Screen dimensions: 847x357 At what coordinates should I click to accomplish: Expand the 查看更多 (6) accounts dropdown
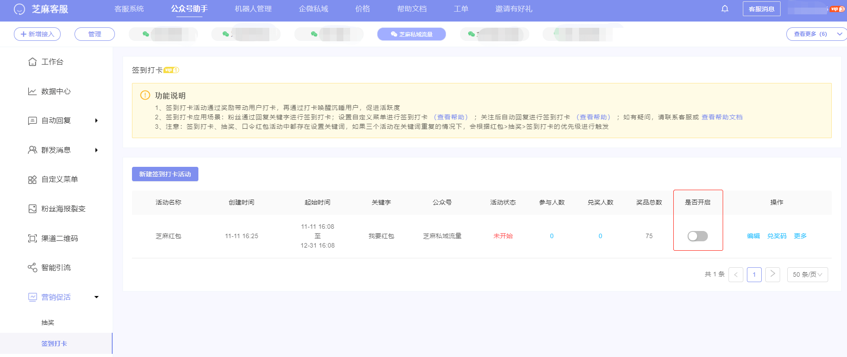click(x=816, y=34)
